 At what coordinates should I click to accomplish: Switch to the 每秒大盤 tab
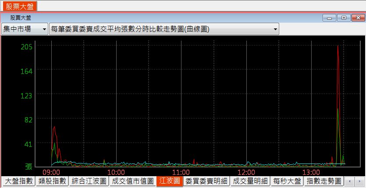(287, 181)
